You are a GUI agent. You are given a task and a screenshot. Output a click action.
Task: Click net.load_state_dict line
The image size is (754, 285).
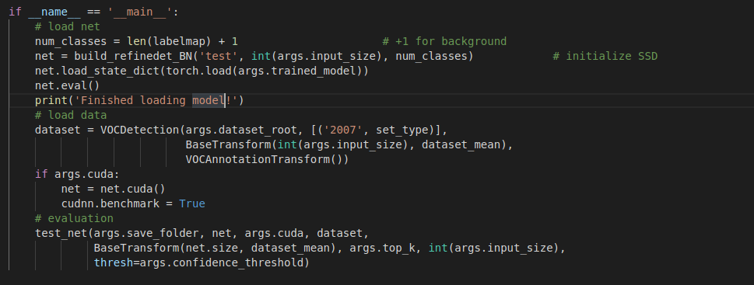click(202, 71)
